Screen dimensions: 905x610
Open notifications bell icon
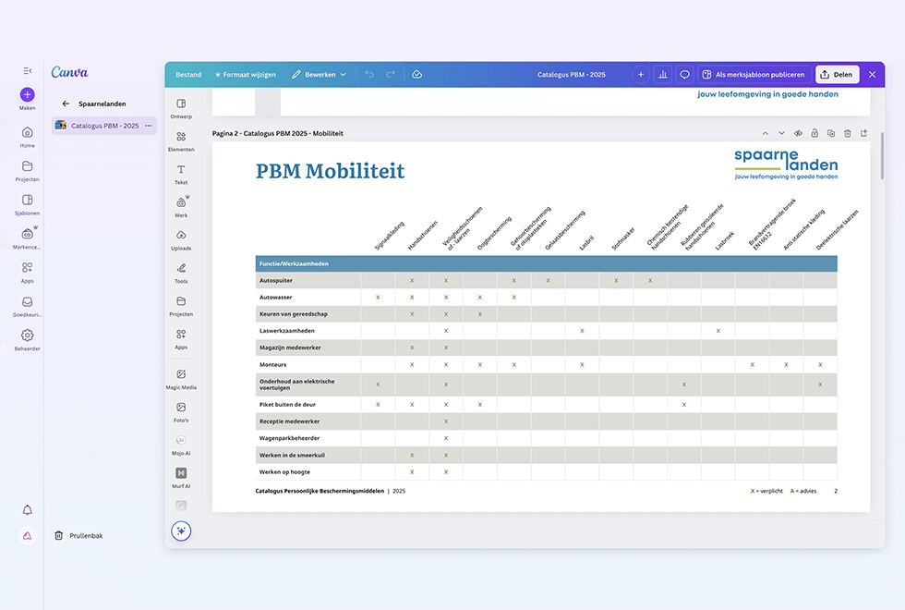[27, 510]
